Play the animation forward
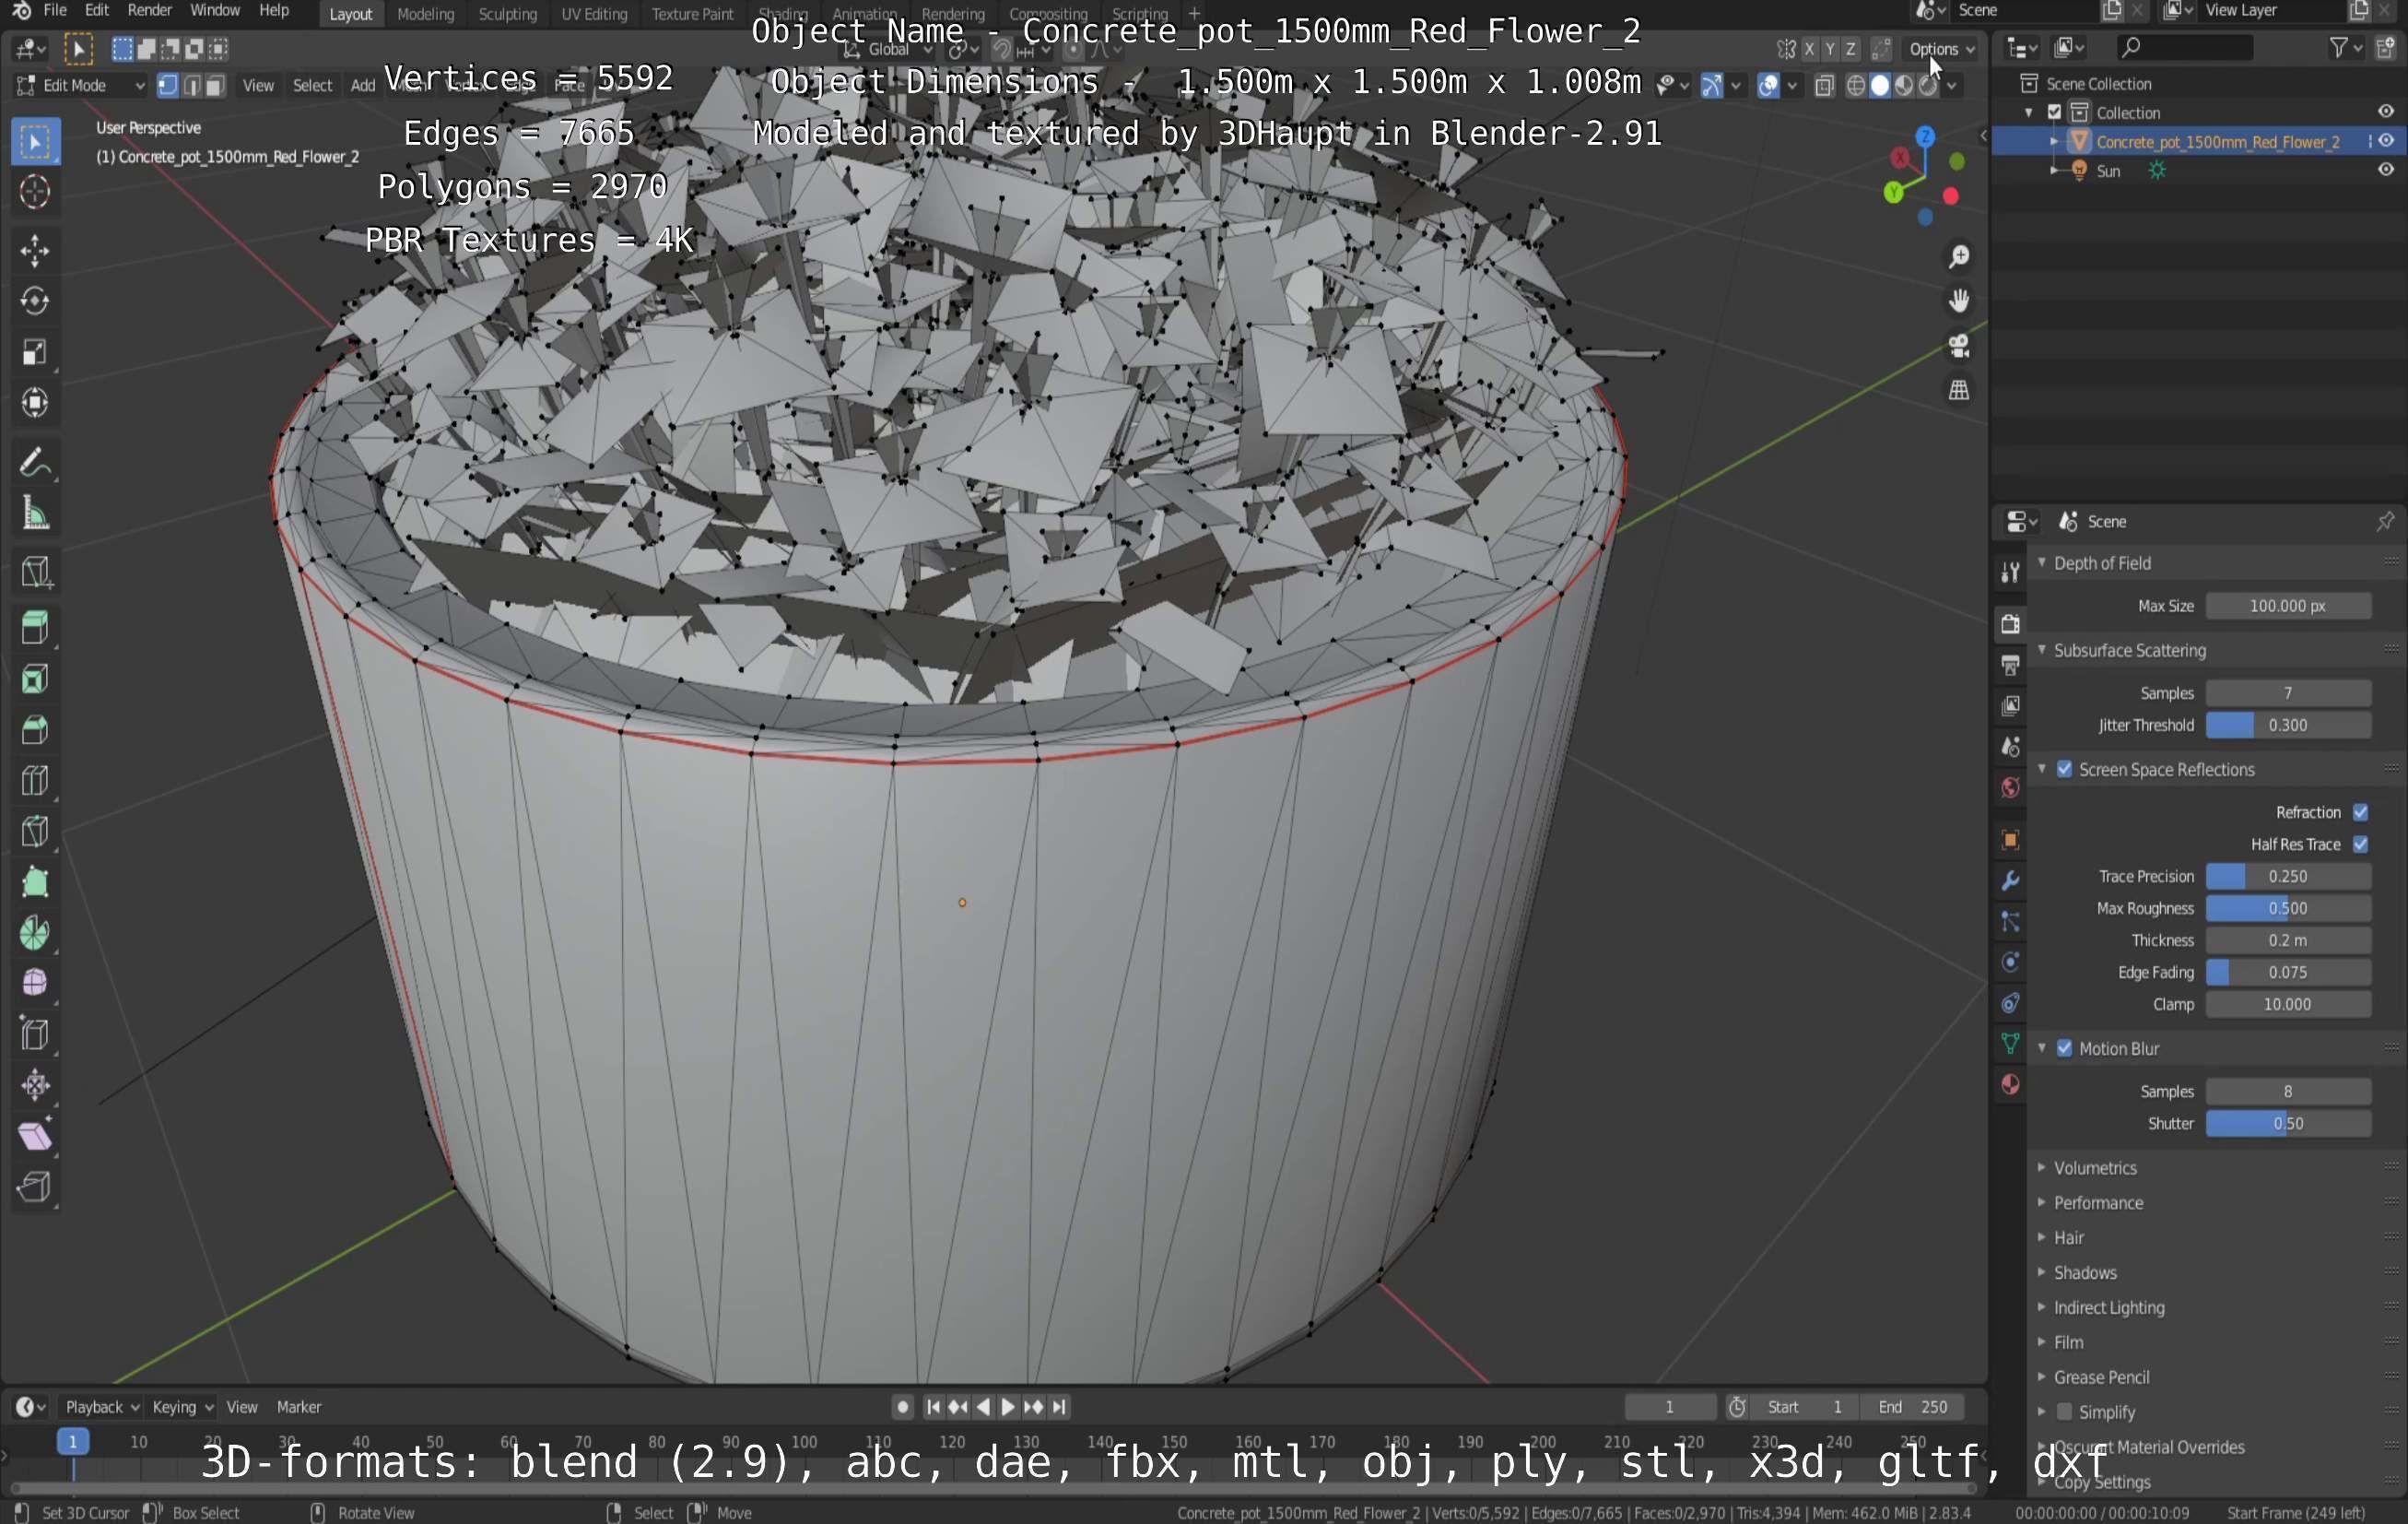This screenshot has height=1524, width=2408. (1008, 1407)
